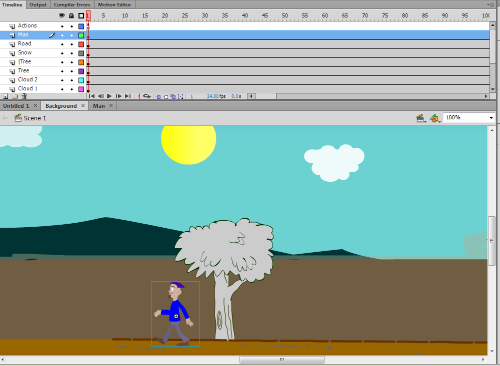The image size is (500, 366).
Task: Create a new layer folder
Action: pyautogui.click(x=14, y=96)
